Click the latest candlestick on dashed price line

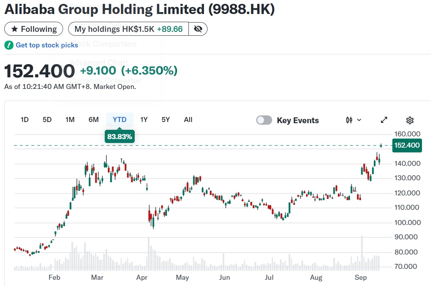pyautogui.click(x=381, y=145)
